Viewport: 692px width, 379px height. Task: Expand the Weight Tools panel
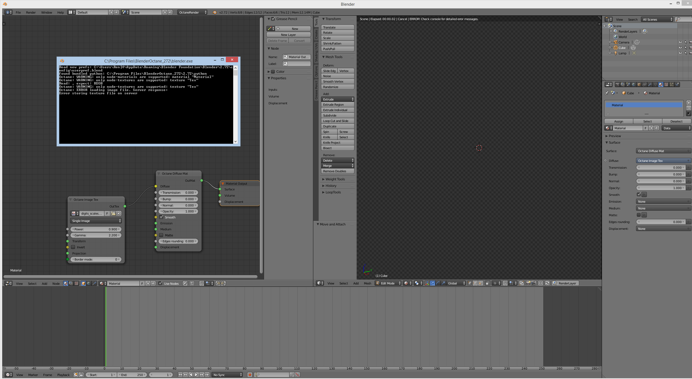tap(335, 179)
